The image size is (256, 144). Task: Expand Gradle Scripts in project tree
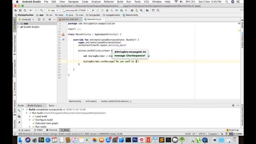[18, 27]
